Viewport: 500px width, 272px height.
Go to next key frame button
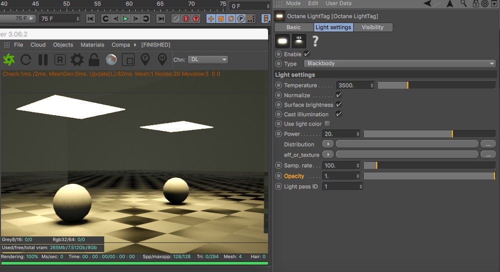pyautogui.click(x=146, y=19)
